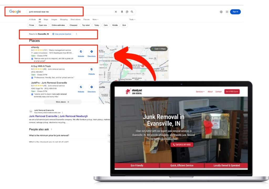Open three-dot menu next to junkremovalevansville.com URL

click(63, 113)
